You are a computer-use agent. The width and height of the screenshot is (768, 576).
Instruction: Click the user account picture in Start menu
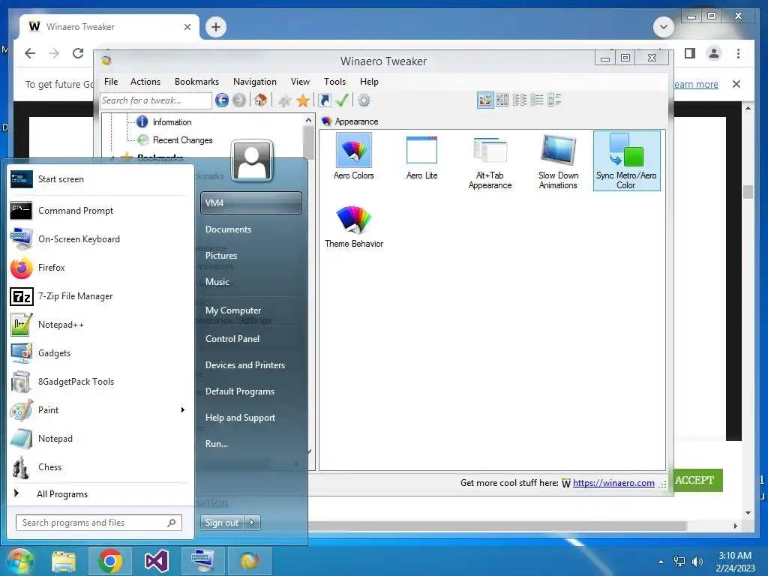point(252,160)
